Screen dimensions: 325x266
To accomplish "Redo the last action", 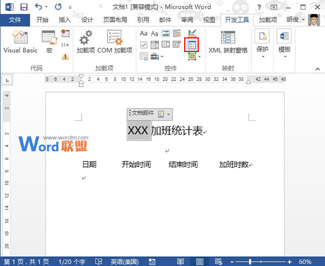I will (58, 7).
